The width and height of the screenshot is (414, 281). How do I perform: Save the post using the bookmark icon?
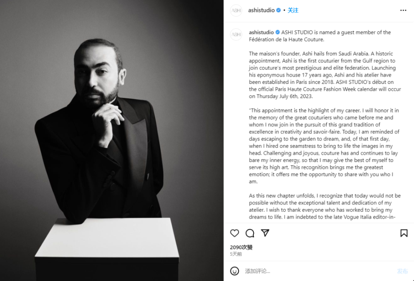404,233
